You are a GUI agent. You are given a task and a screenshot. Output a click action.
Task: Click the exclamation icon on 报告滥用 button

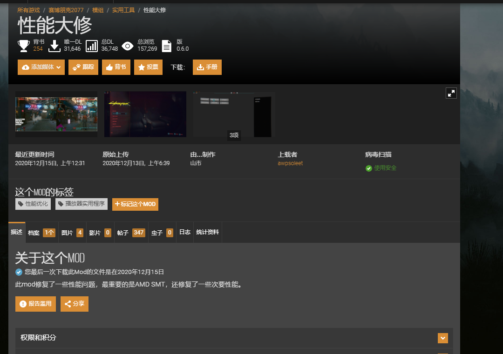22,304
